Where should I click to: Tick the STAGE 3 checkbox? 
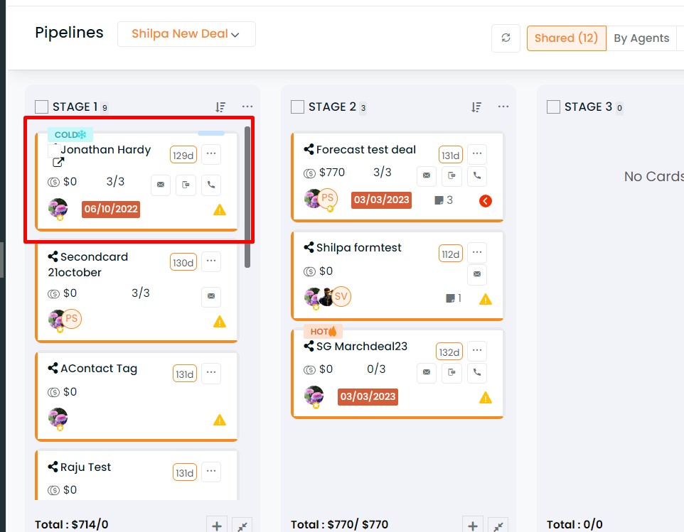[x=554, y=107]
